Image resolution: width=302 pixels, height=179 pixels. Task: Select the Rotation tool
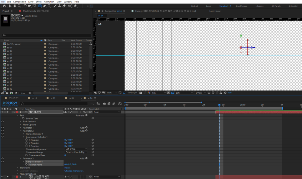pos(25,6)
